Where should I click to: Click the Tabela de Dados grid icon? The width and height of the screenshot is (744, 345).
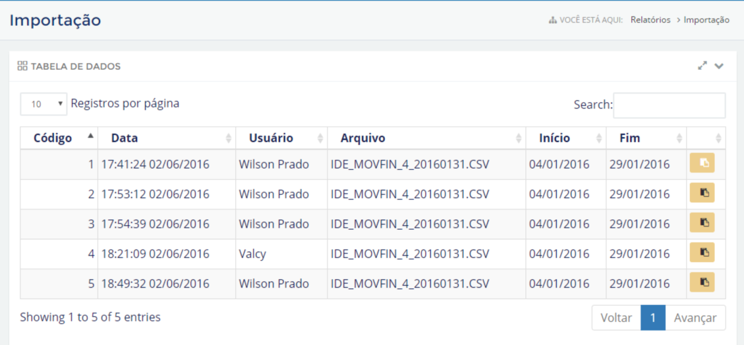point(22,66)
